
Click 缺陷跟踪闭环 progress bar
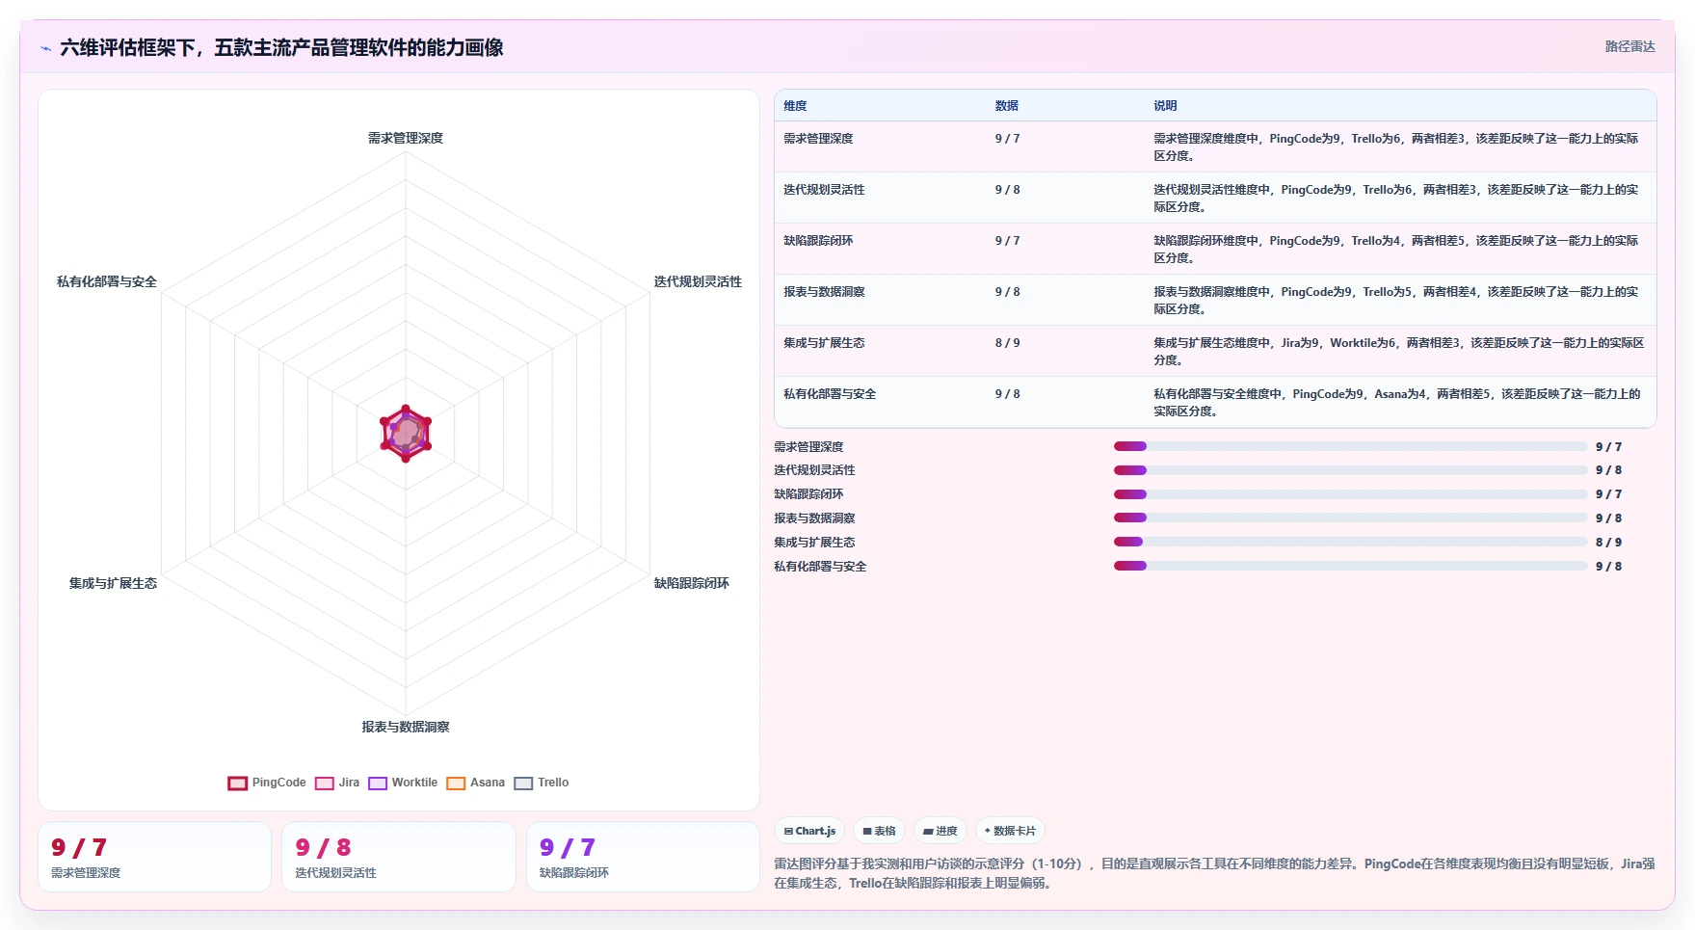tap(1350, 494)
